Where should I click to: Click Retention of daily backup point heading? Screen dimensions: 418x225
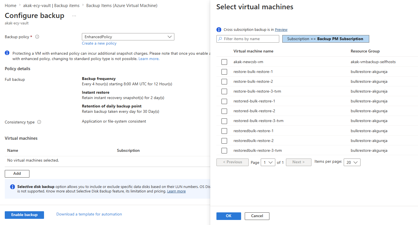112,106
